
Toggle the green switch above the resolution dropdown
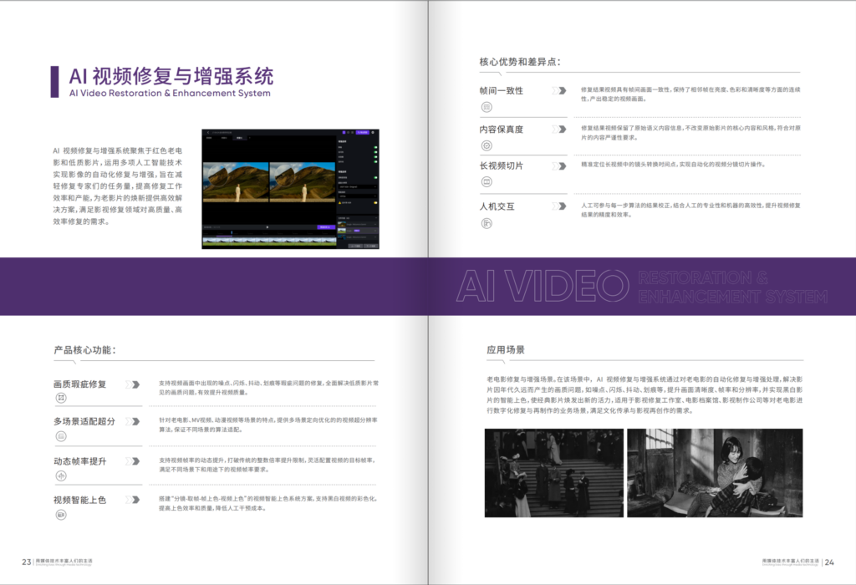click(x=374, y=177)
